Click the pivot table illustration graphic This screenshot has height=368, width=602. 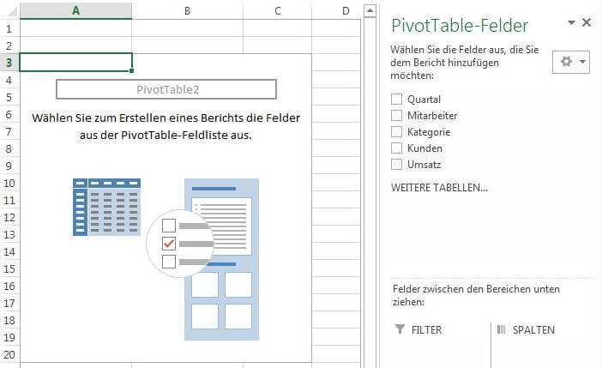pos(166,259)
